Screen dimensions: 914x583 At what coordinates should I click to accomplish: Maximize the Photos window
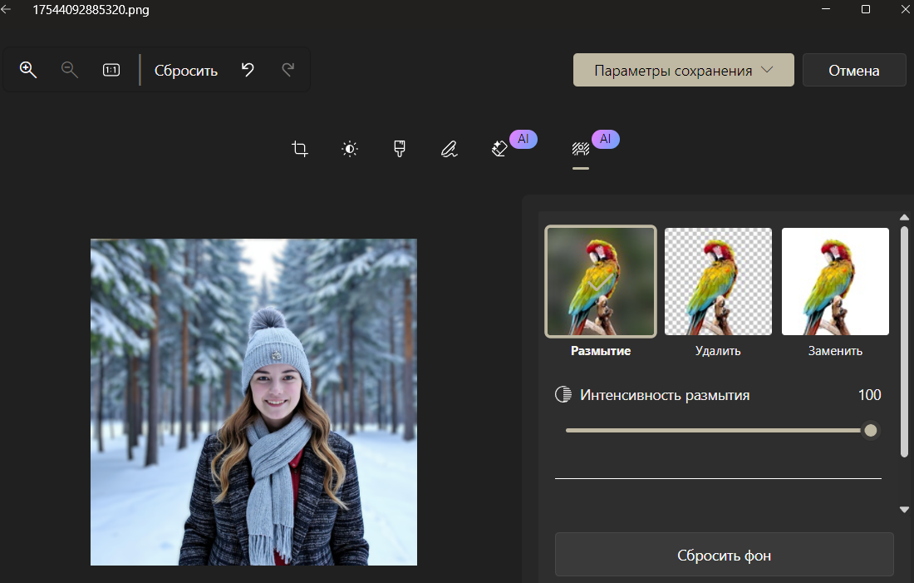[866, 9]
